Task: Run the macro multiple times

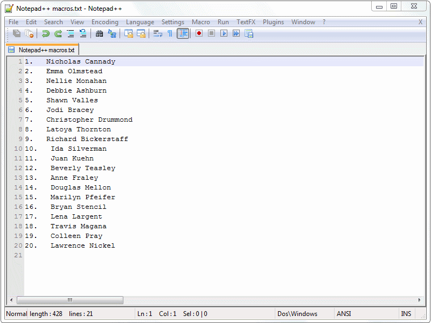Action: [236, 33]
